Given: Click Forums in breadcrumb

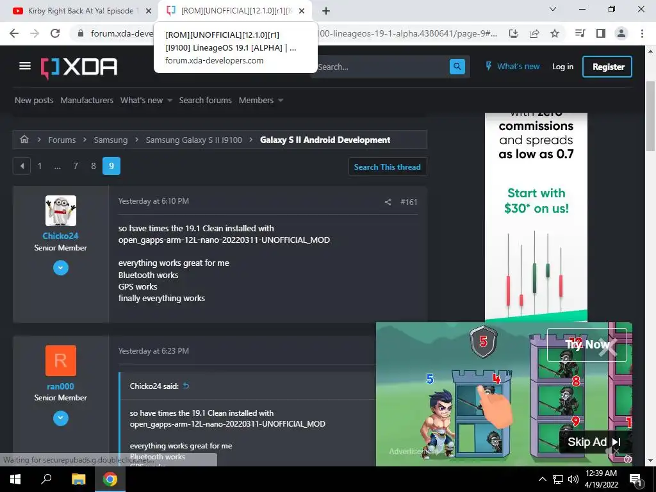Looking at the screenshot, I should coord(62,140).
